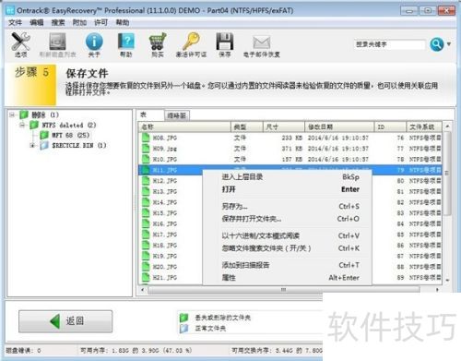Open the 编辑 menu
The height and width of the screenshot is (361, 461).
tap(37, 22)
